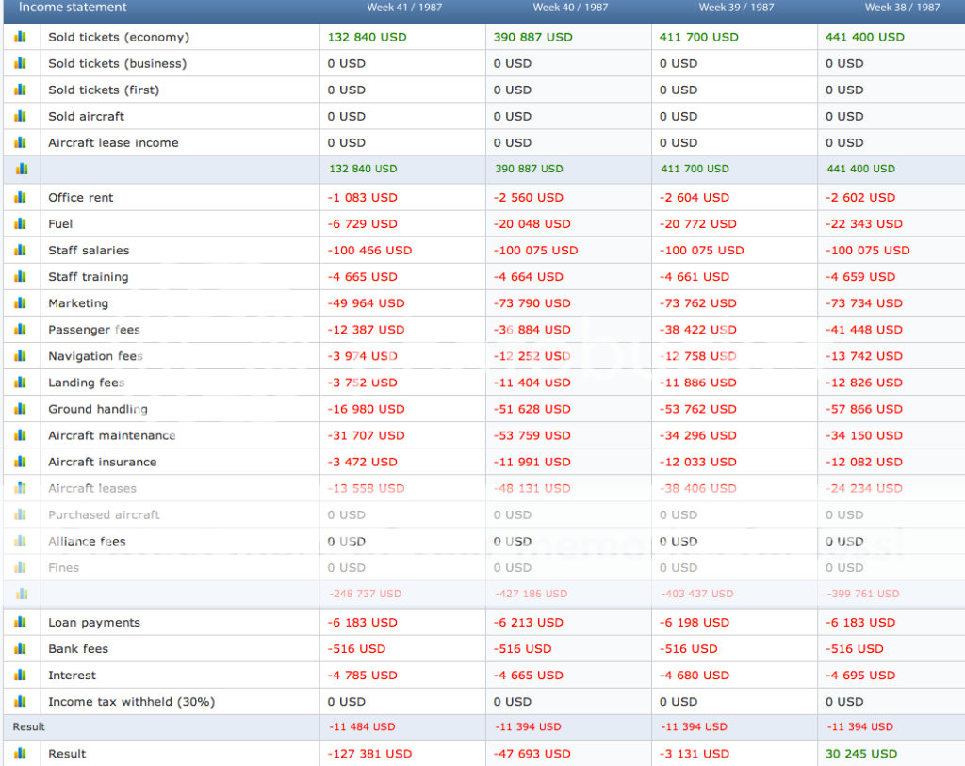The image size is (965, 766).
Task: Select the Week 41 / 1987 column header
Action: click(x=404, y=8)
